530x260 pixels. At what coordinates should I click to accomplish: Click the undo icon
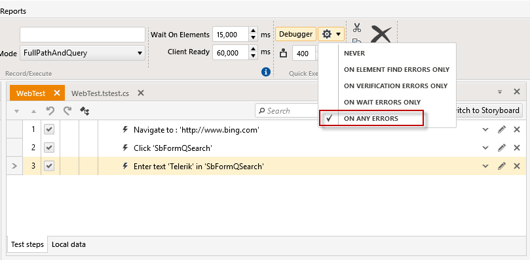pos(50,111)
